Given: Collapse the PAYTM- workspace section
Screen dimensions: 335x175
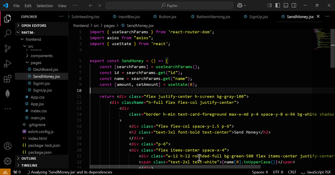Looking at the screenshot, I should [x=41, y=33].
